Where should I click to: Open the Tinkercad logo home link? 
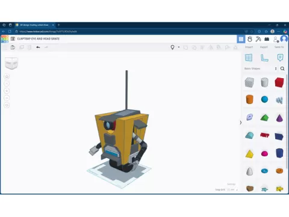click(4, 39)
